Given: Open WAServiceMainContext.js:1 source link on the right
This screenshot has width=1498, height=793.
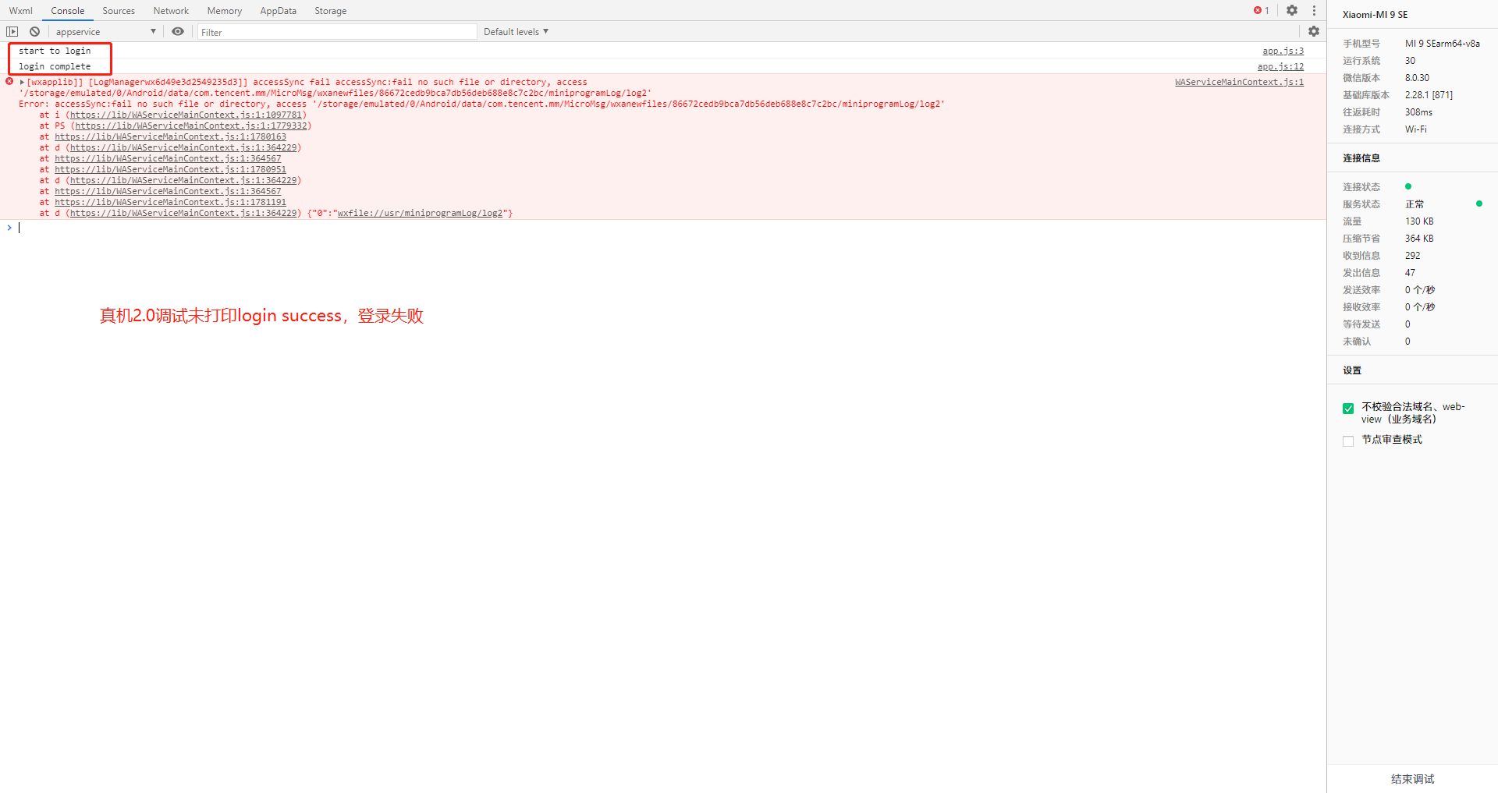Looking at the screenshot, I should pos(1239,82).
